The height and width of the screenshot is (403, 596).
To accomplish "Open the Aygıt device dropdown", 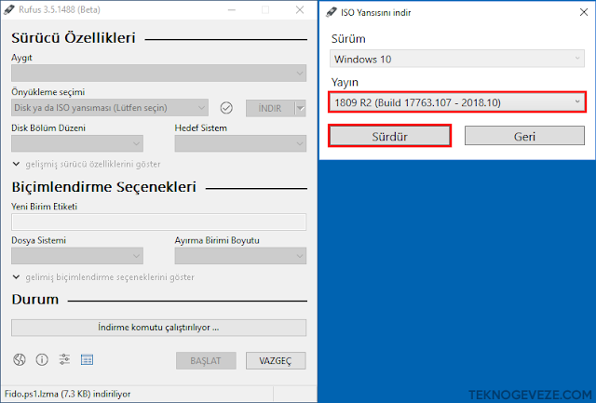I will point(158,73).
